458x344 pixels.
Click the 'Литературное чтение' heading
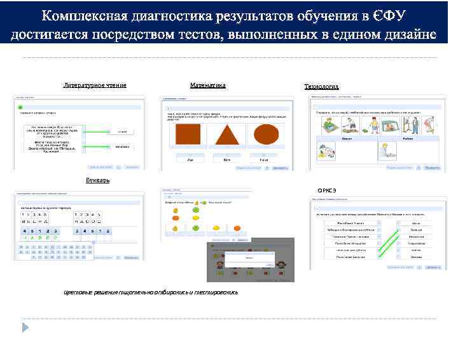click(95, 85)
